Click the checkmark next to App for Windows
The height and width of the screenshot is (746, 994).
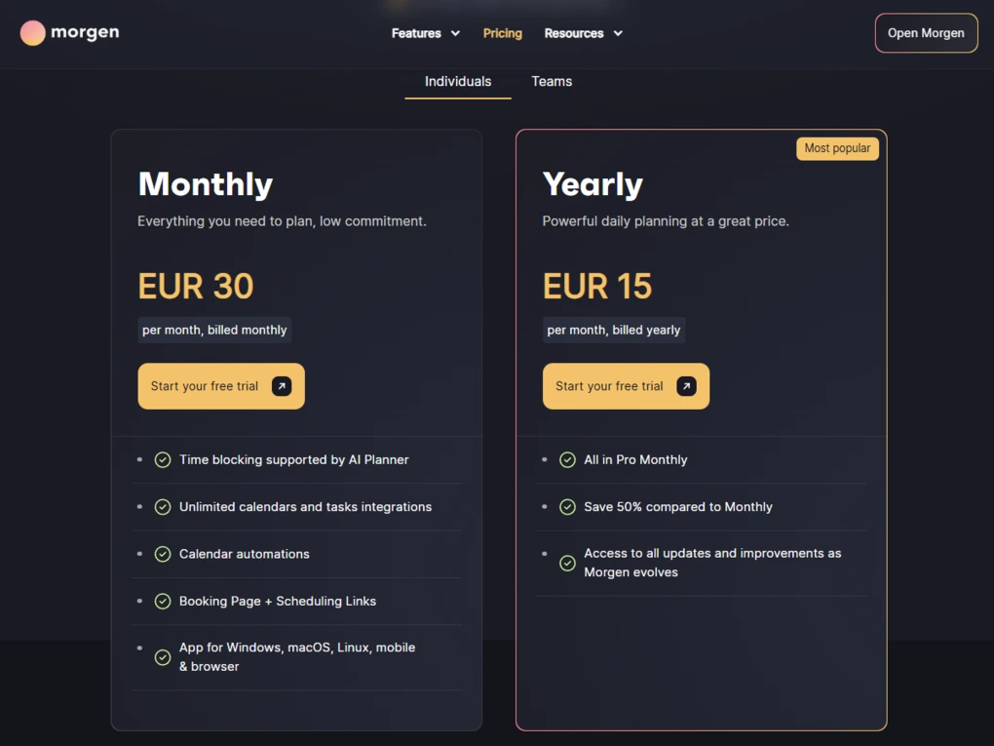pos(163,657)
